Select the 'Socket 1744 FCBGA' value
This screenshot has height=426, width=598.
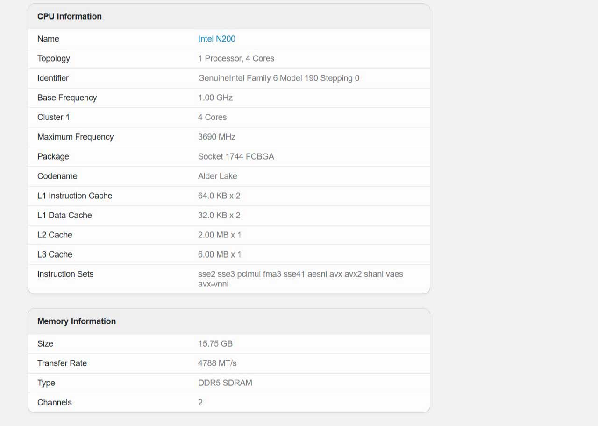click(236, 156)
